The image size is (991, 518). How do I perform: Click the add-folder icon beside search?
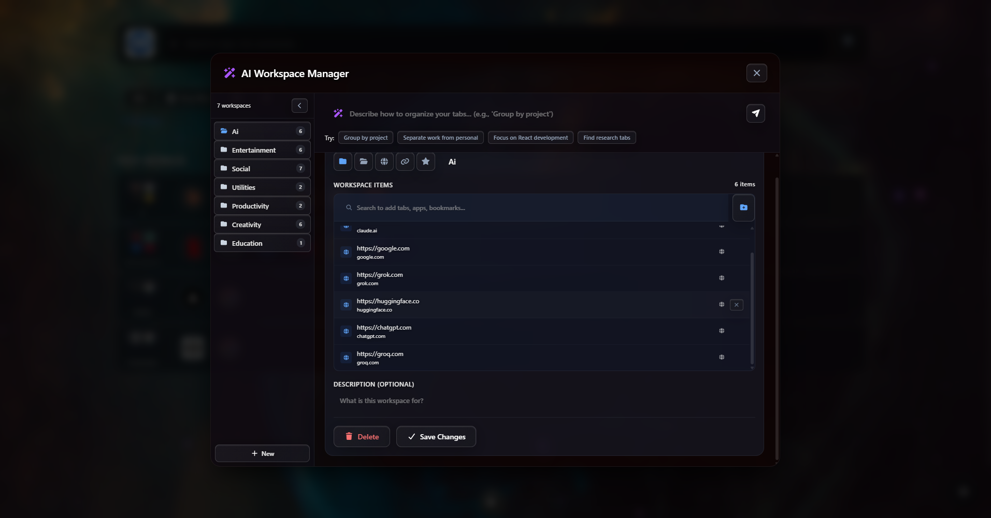[x=743, y=208]
